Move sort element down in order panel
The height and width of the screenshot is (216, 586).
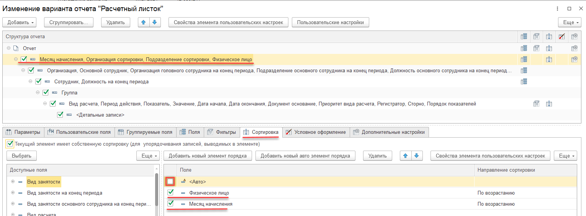click(416, 156)
